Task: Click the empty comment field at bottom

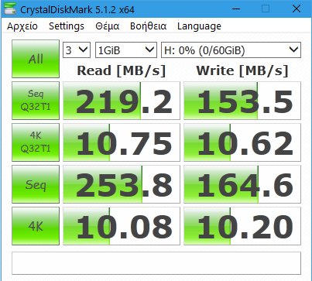Action: coord(156,263)
